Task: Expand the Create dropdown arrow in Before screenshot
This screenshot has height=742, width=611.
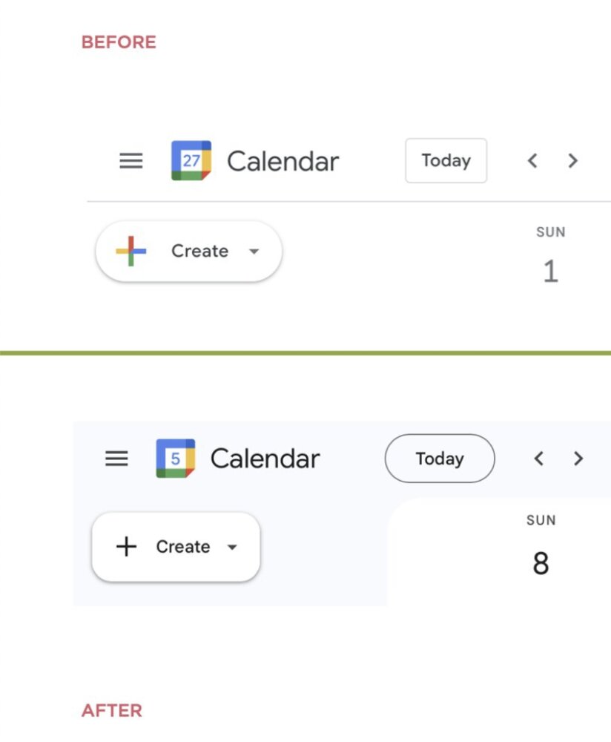Action: point(254,252)
